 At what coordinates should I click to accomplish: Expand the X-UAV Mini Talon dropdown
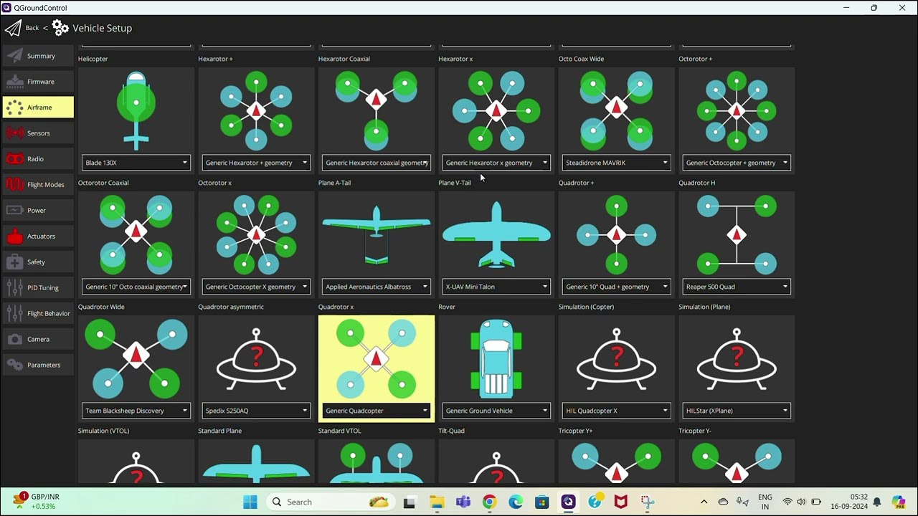(x=496, y=287)
